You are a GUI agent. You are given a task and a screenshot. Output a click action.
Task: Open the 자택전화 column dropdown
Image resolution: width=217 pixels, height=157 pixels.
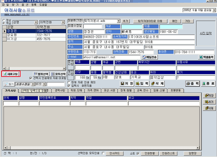pyautogui.click(x=63, y=22)
